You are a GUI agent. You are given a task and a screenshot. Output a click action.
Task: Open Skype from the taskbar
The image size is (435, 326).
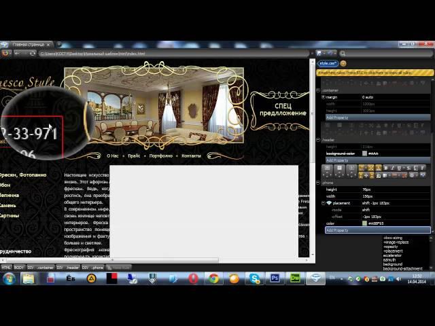254,278
